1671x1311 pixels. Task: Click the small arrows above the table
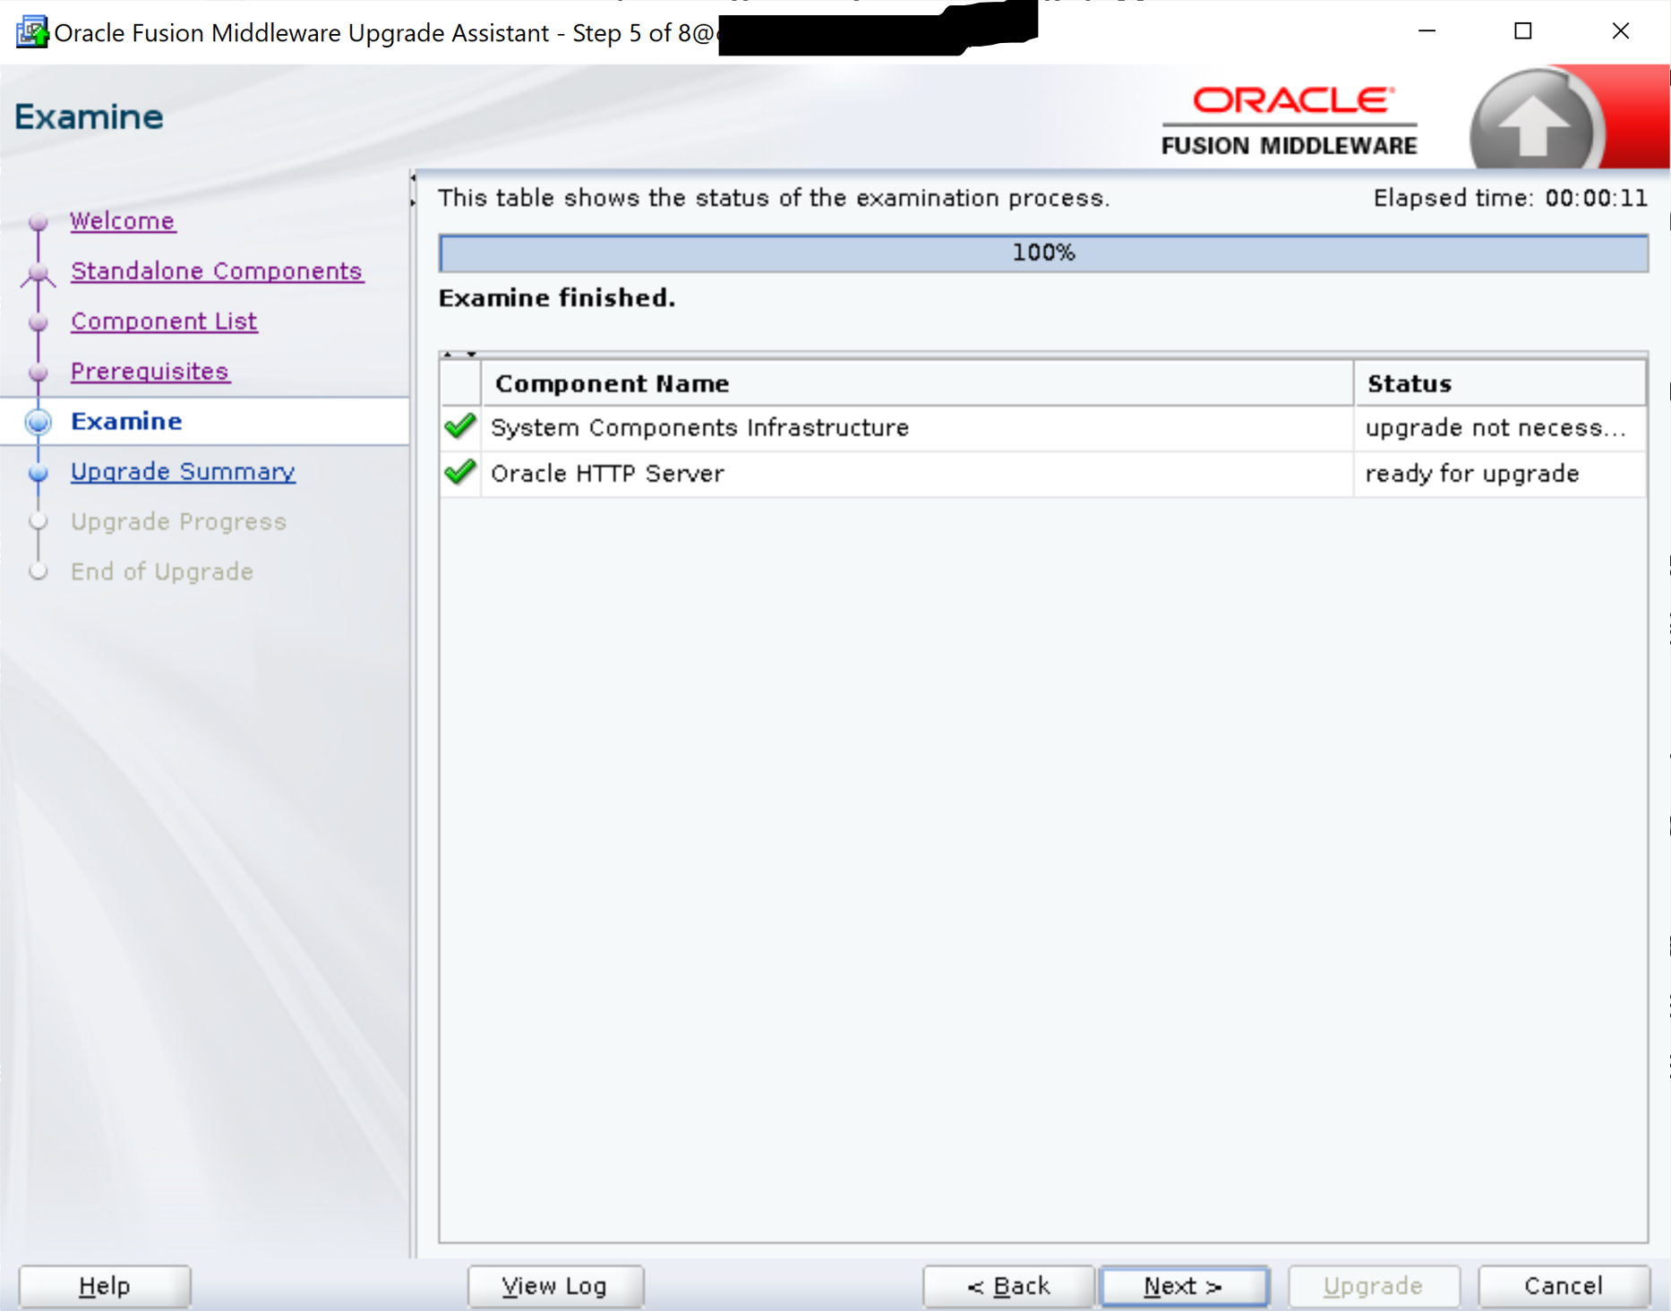pos(459,355)
